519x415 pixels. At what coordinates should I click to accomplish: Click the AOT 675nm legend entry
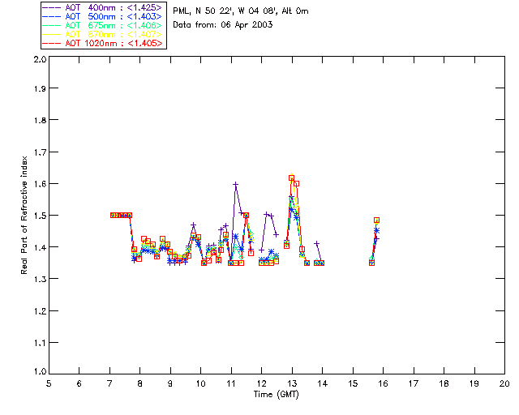102,25
